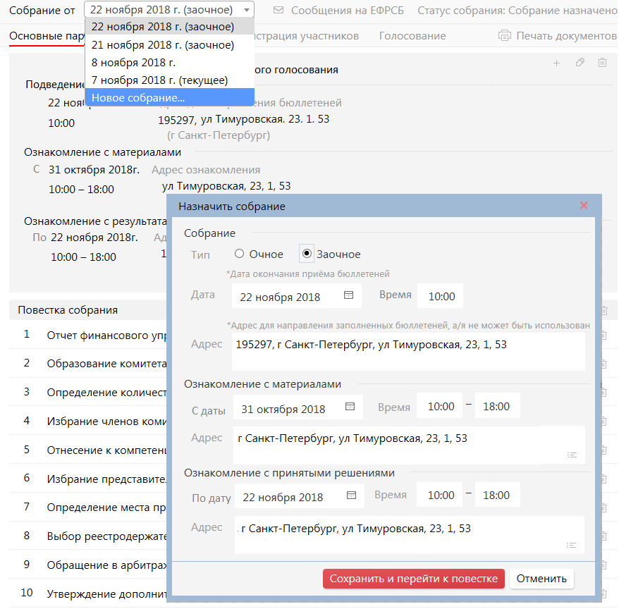
Task: Select '7 ноября 2018 г. (текущее)' meeting option
Action: click(159, 80)
